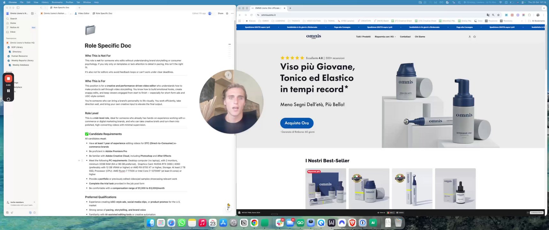Open the country selector in Shopify preview bar
Viewport: 549px width, 230px height.
[391, 212]
